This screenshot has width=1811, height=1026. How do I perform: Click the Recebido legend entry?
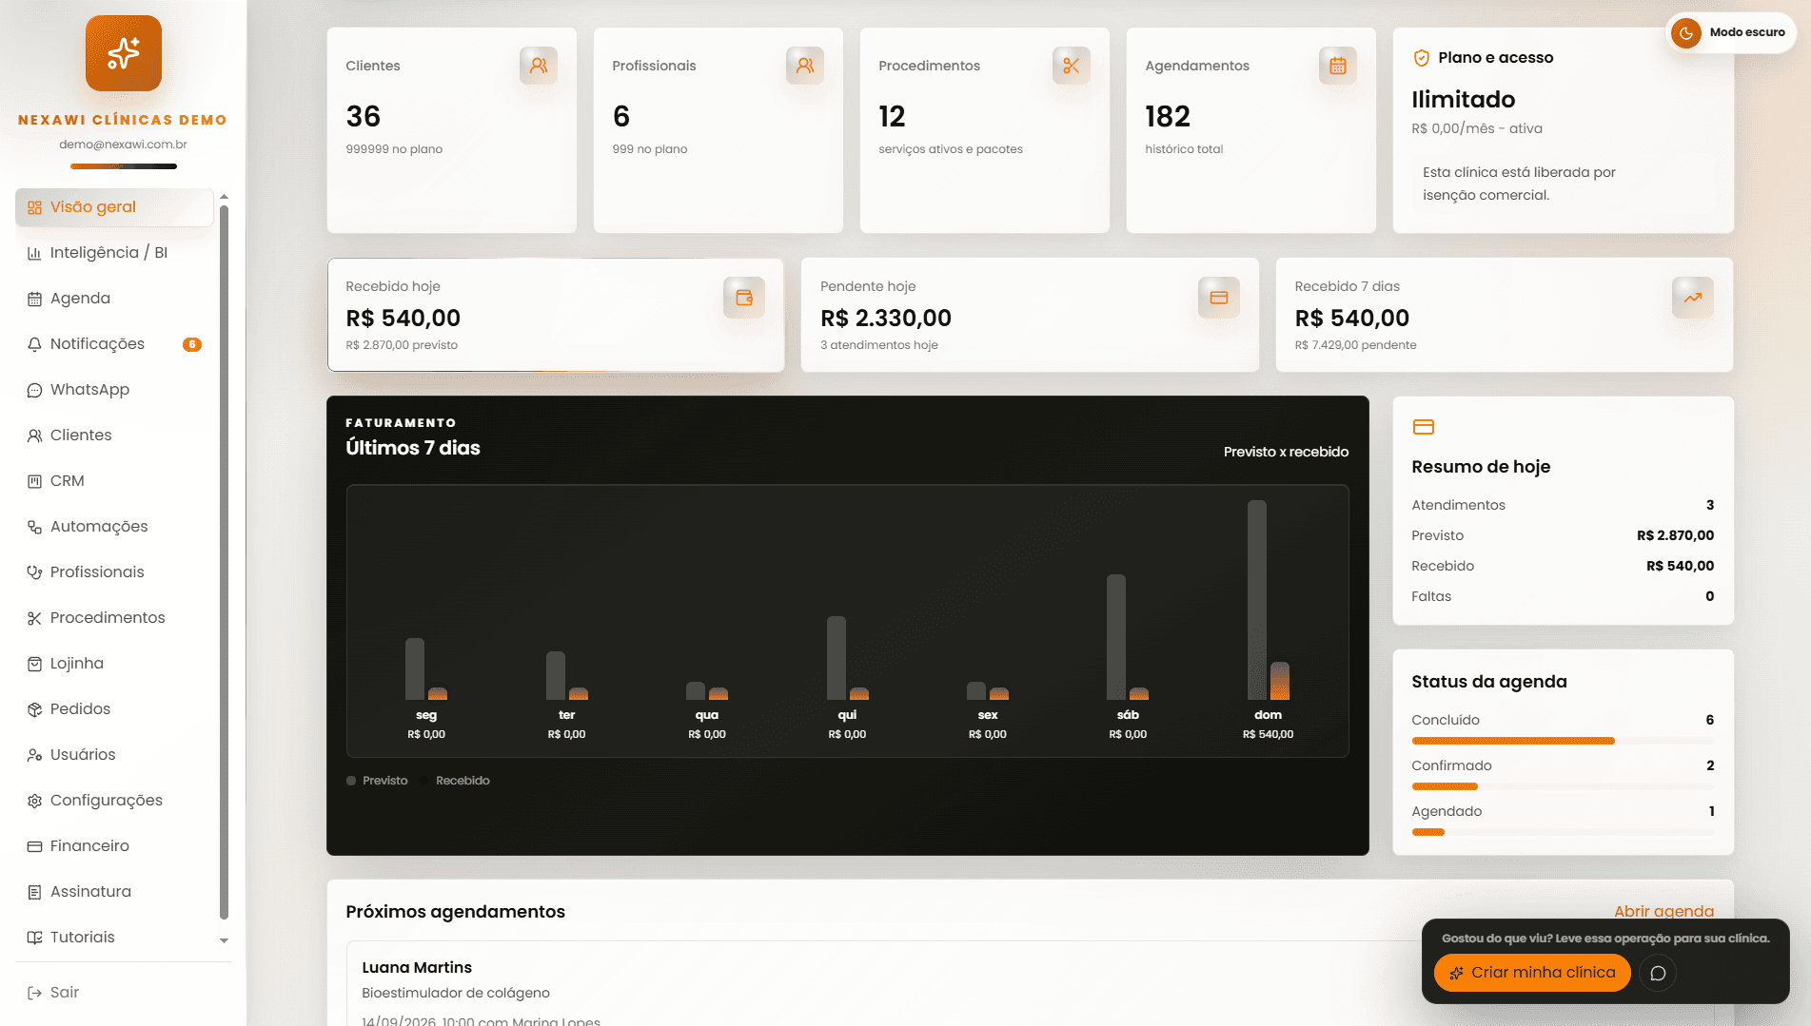[455, 781]
